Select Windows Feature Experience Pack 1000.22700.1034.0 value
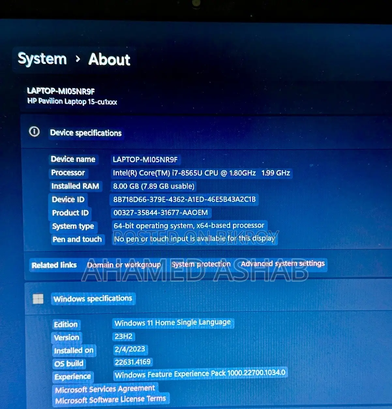392x409 pixels. 200,373
